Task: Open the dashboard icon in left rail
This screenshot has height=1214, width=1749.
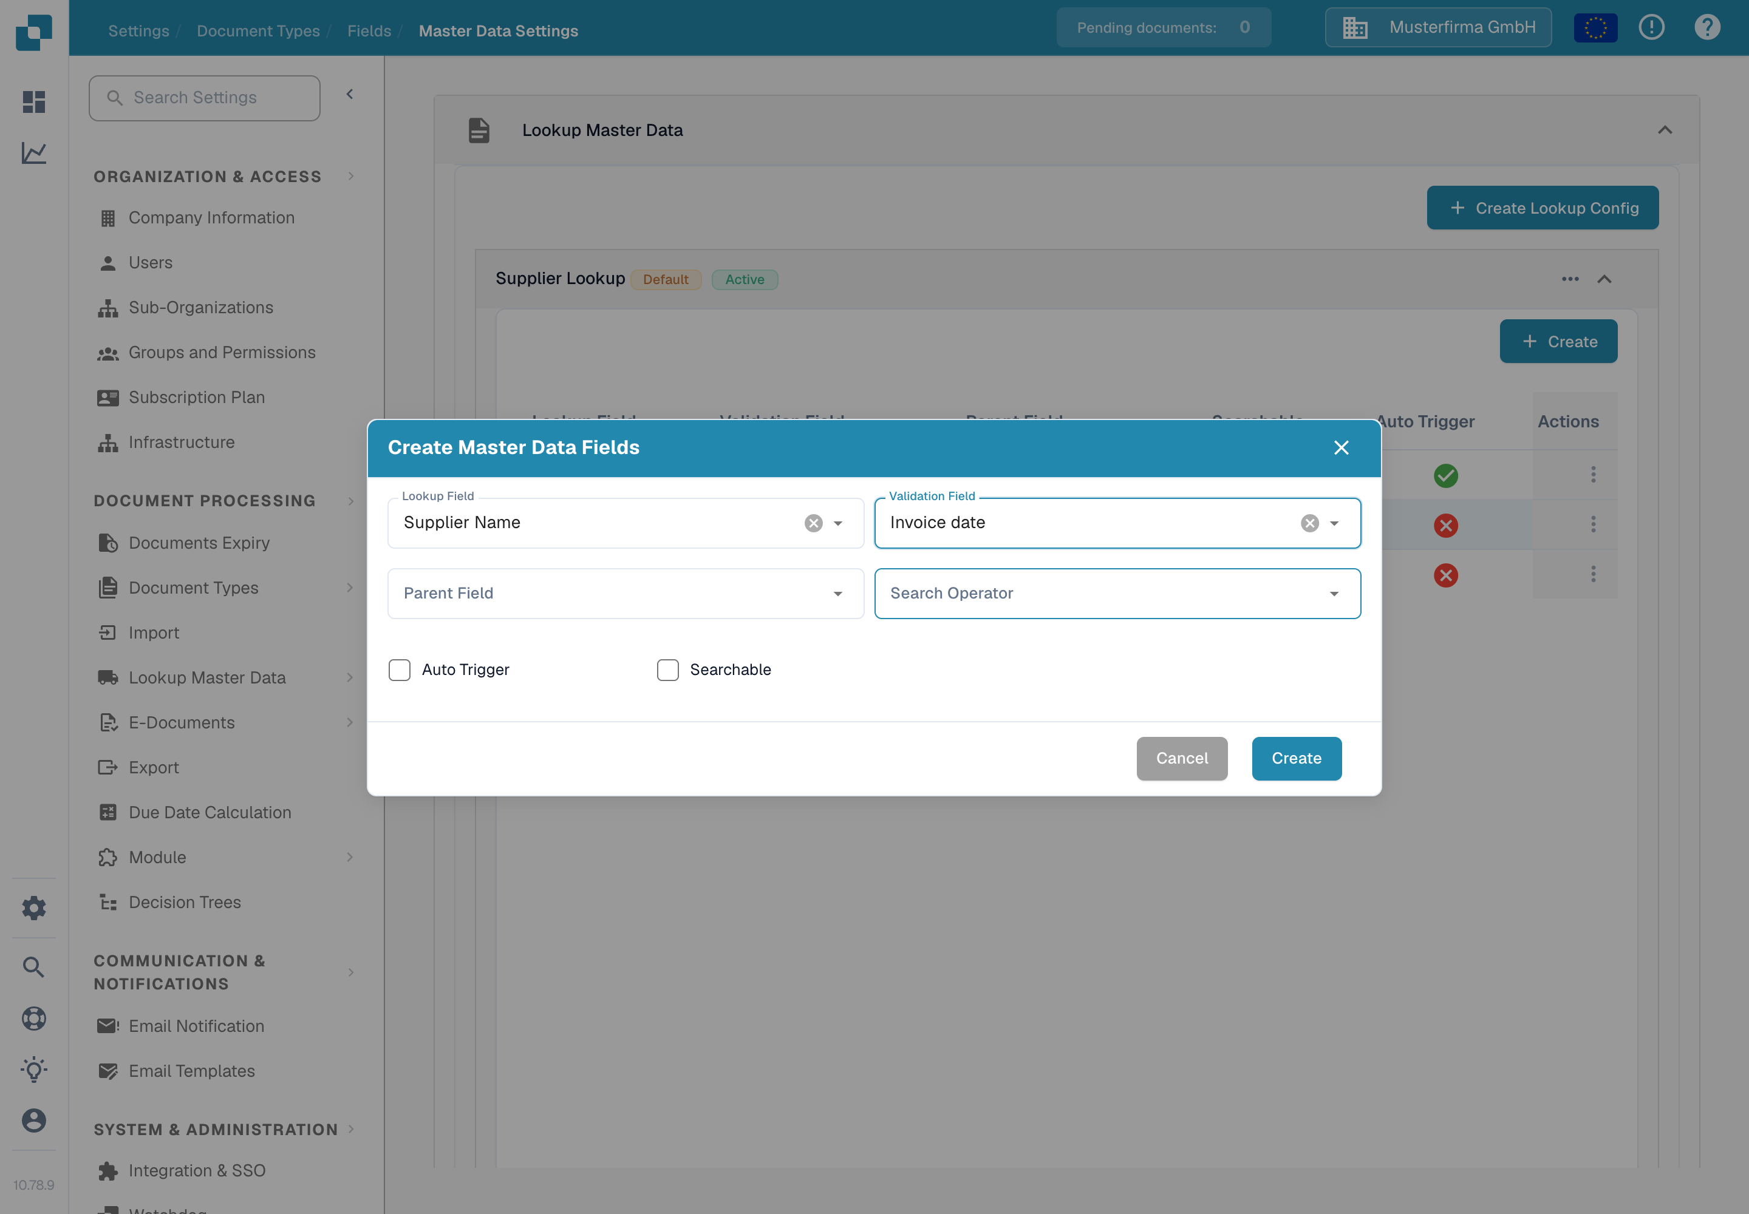Action: coord(33,101)
